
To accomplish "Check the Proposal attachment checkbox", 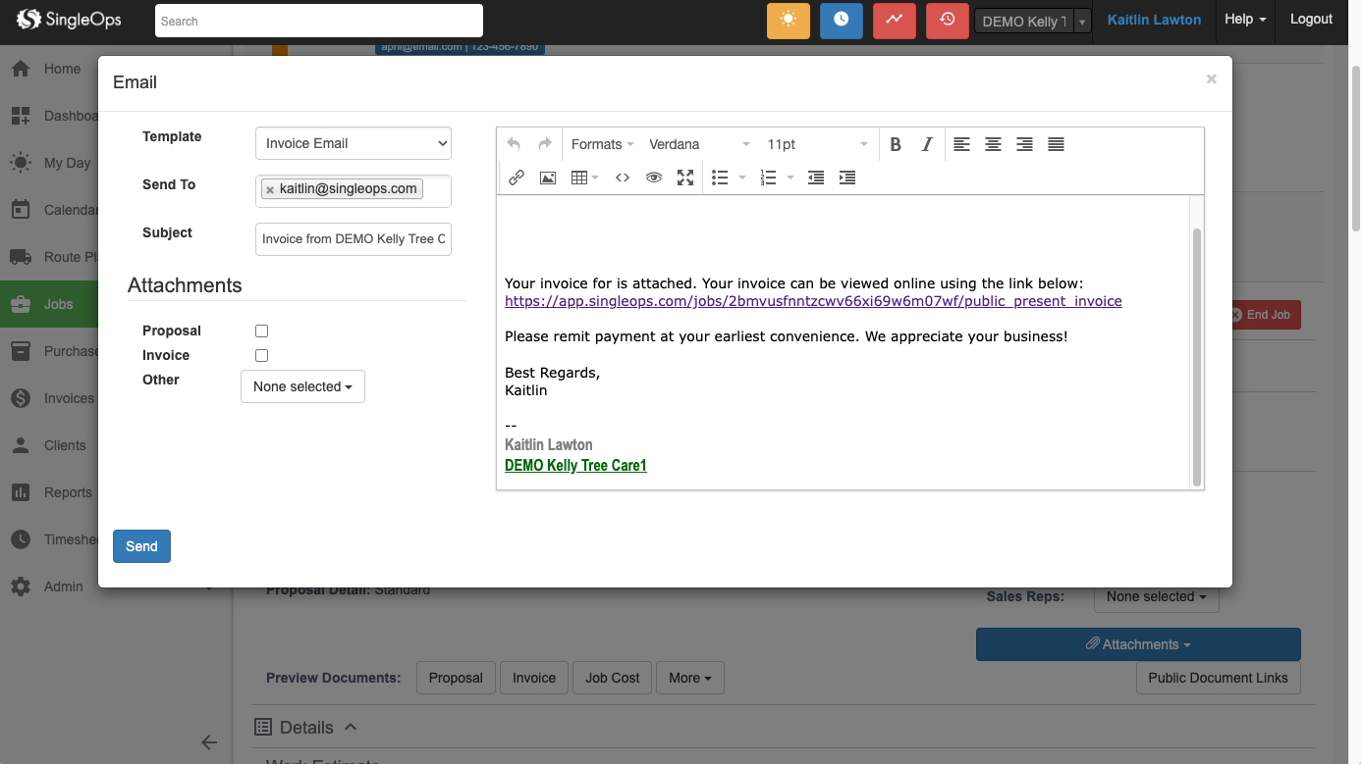I will (x=261, y=331).
